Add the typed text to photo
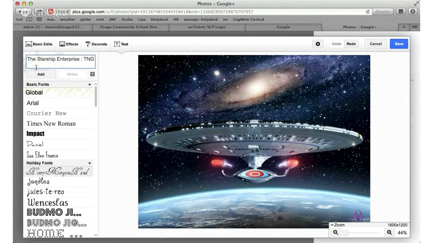 pos(41,74)
